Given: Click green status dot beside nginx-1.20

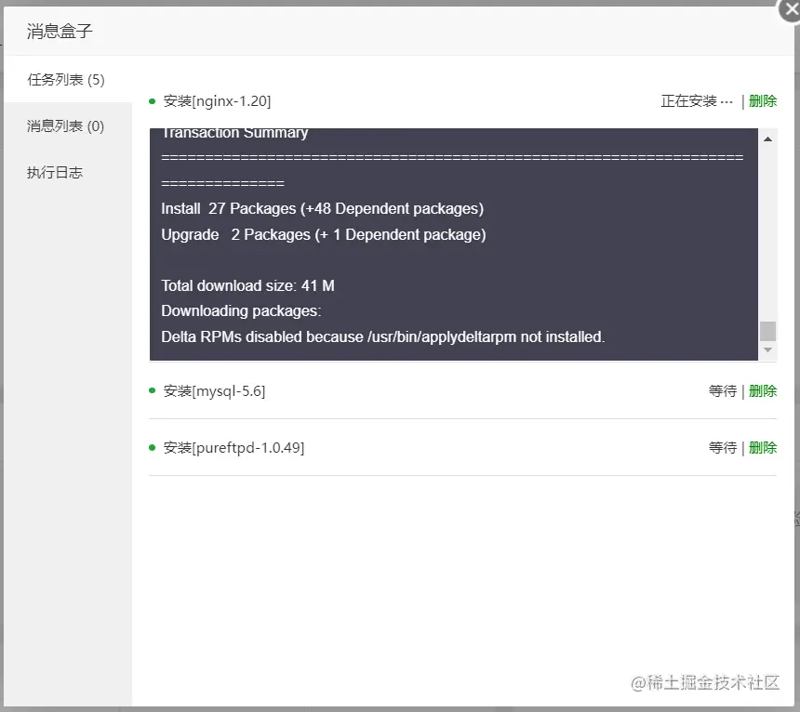Looking at the screenshot, I should 152,101.
